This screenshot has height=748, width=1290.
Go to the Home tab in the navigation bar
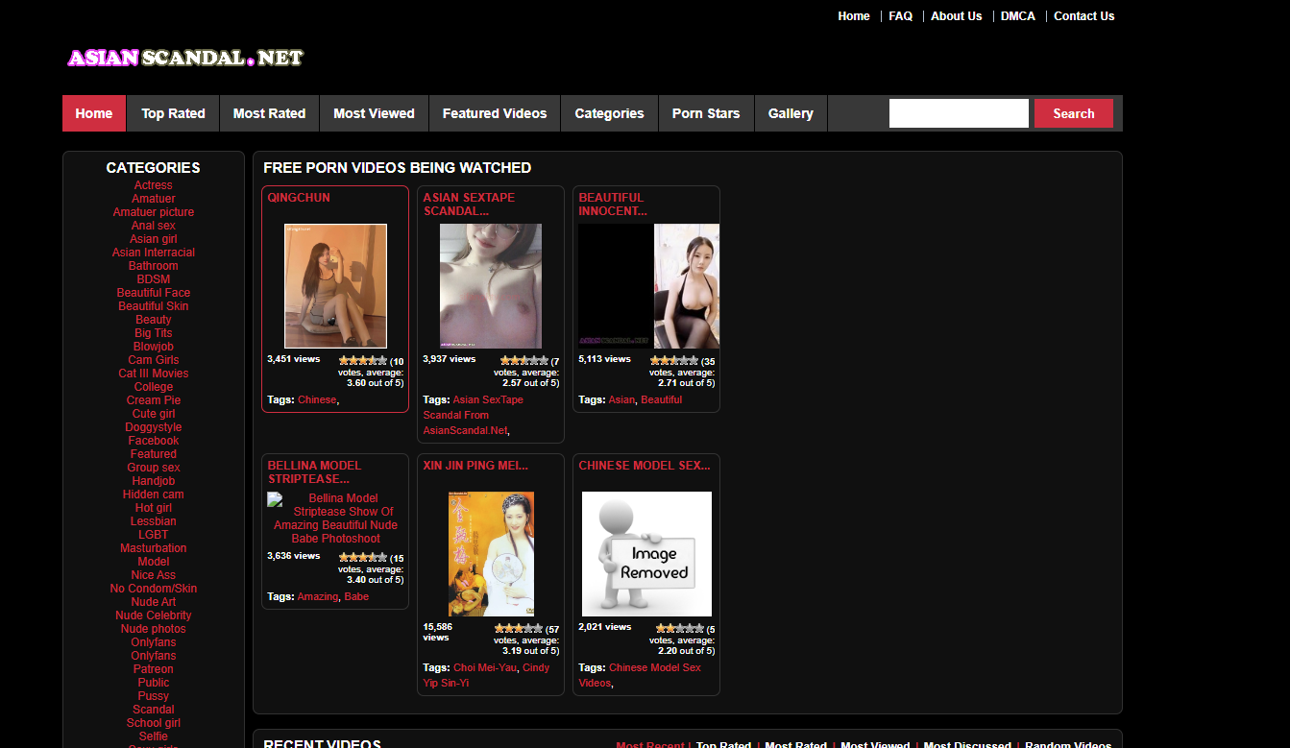(x=94, y=113)
